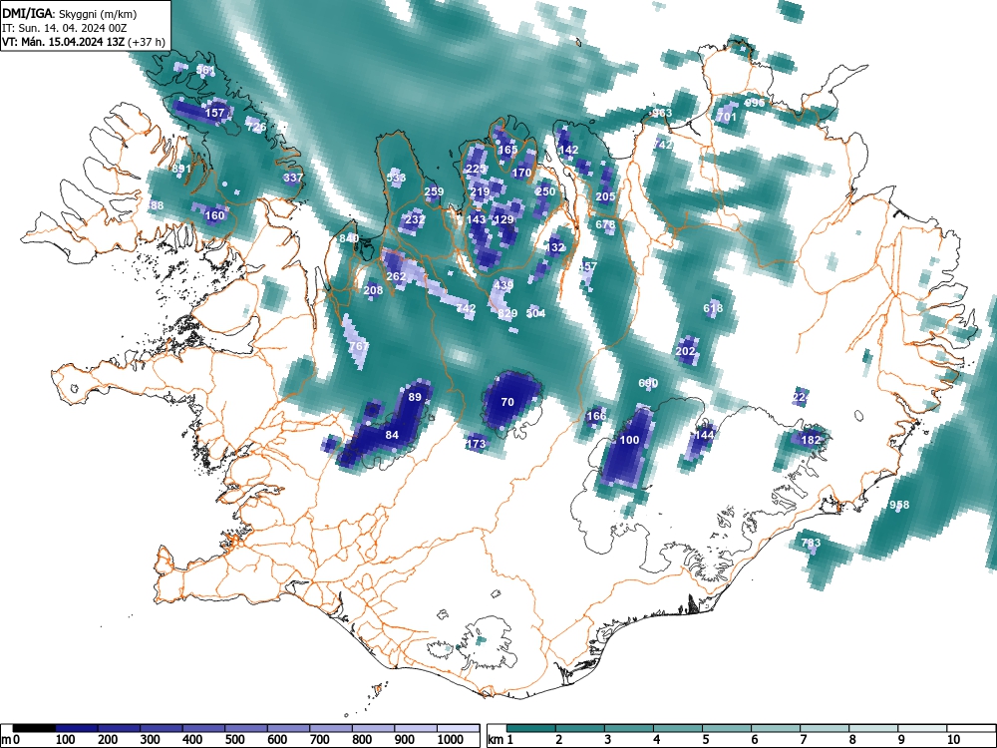This screenshot has width=997, height=748.
Task: Click the 10 tick label in the kilometre legend
Action: pyautogui.click(x=954, y=740)
